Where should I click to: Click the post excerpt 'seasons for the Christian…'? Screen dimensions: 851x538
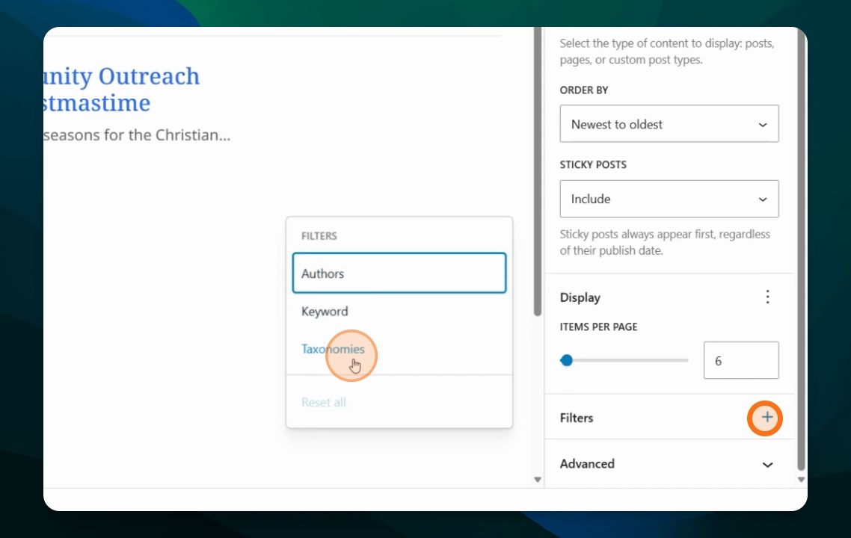(x=137, y=135)
